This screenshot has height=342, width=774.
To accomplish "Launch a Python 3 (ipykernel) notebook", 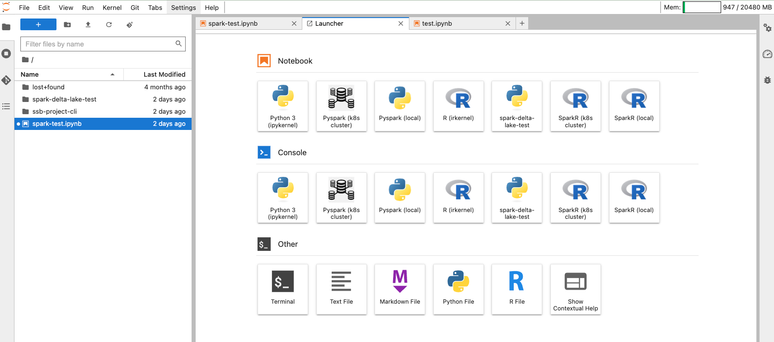I will point(283,106).
